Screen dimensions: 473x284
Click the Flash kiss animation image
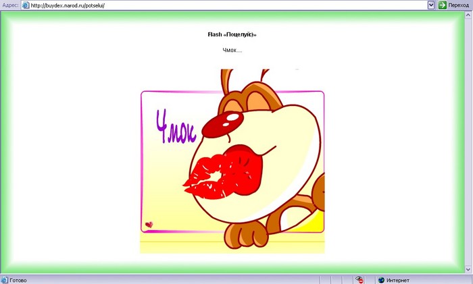(232, 161)
